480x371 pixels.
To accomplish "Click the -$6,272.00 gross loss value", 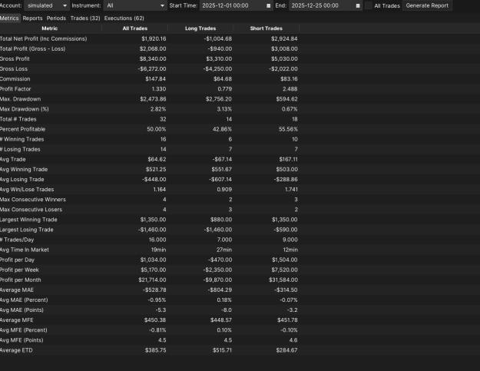I will pos(152,69).
